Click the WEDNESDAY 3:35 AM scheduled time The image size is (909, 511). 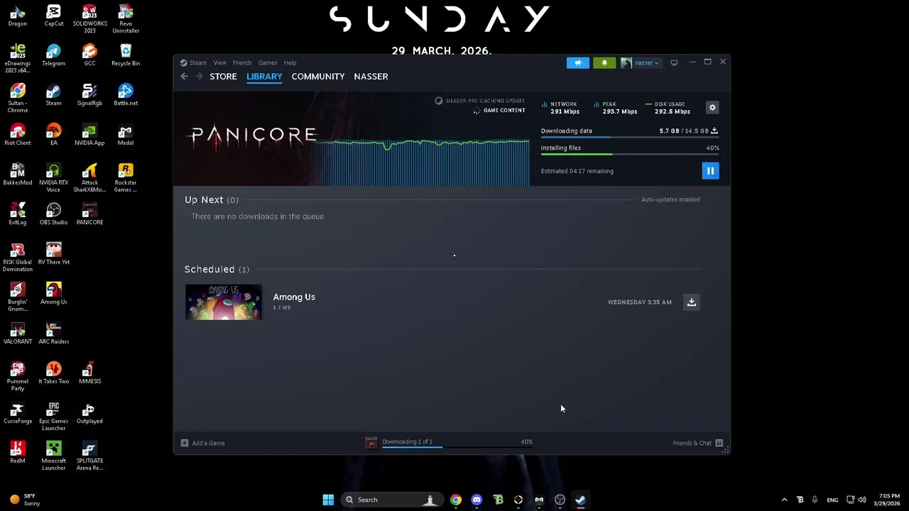pos(639,302)
